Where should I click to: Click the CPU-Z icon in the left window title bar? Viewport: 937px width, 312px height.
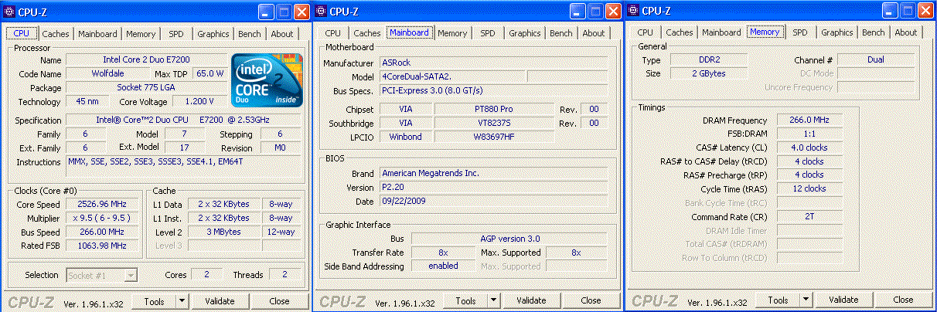point(9,11)
